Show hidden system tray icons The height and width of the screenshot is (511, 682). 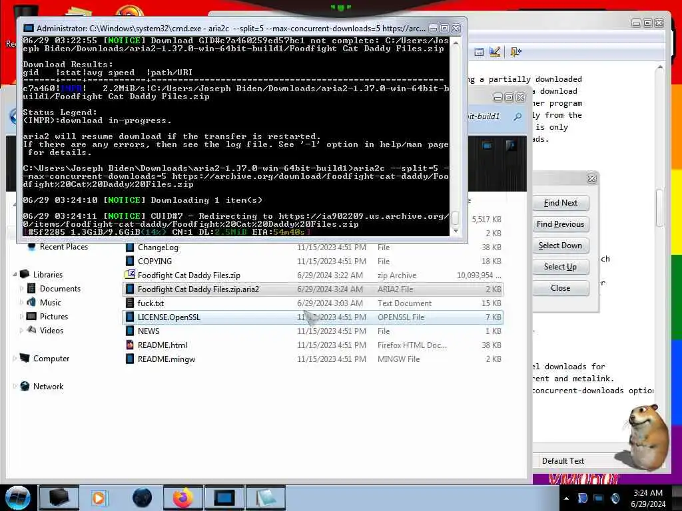(566, 498)
